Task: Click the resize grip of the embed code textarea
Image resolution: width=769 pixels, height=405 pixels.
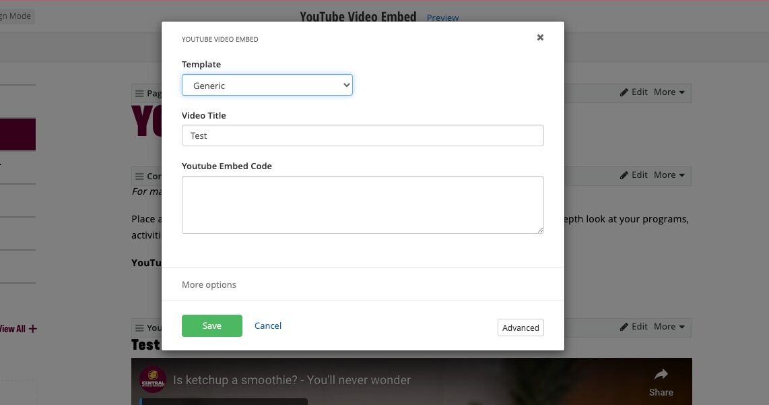Action: (540, 230)
